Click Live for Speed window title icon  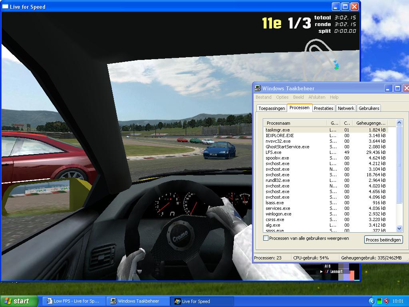tap(5, 6)
